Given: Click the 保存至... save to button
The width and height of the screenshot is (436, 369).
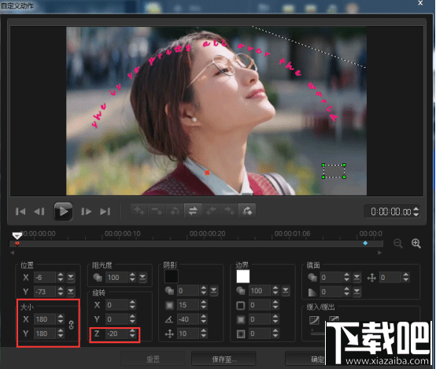Looking at the screenshot, I should pos(224,360).
